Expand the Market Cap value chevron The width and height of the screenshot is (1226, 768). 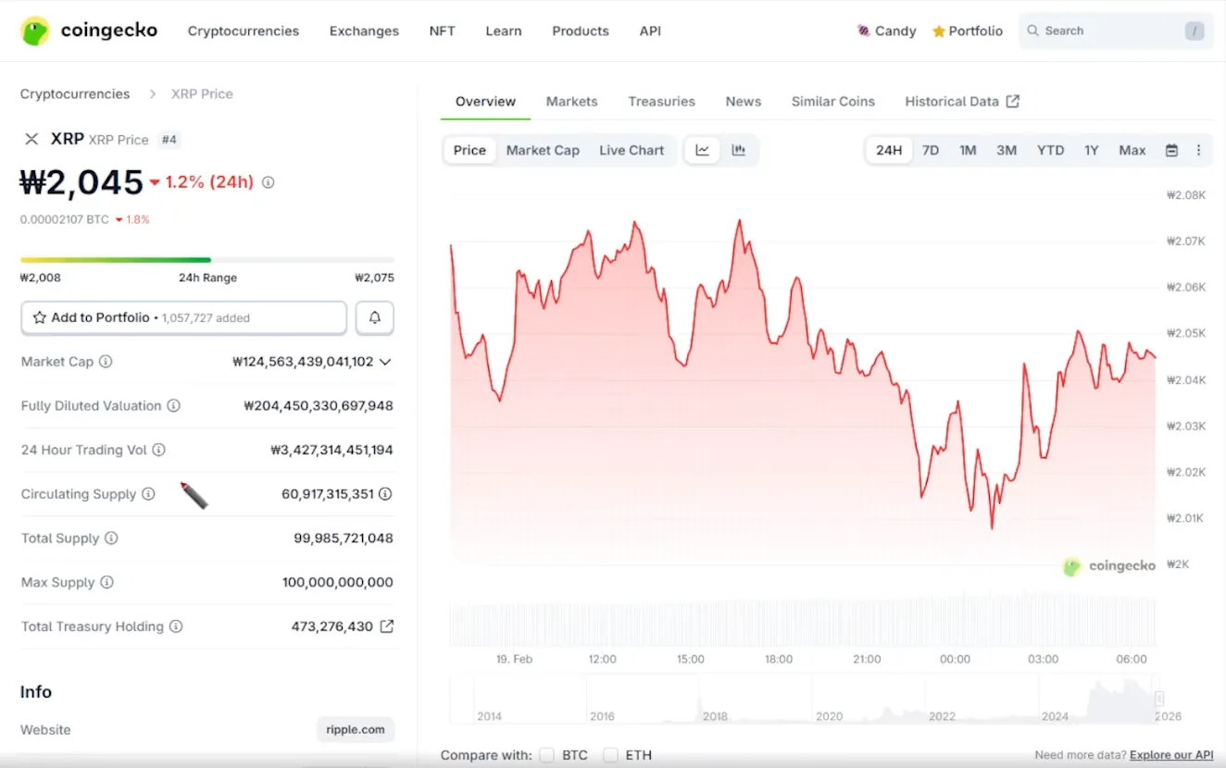(385, 362)
